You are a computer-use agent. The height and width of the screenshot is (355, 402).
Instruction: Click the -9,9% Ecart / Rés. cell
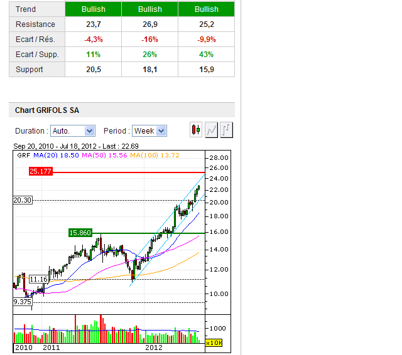point(207,40)
